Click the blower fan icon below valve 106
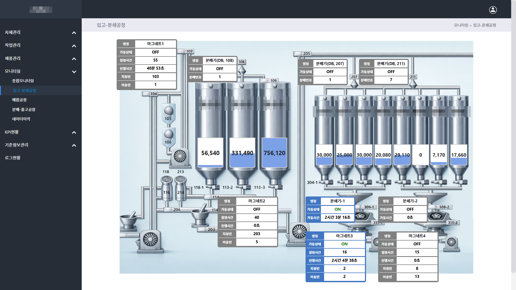516x290 pixels. click(x=180, y=156)
